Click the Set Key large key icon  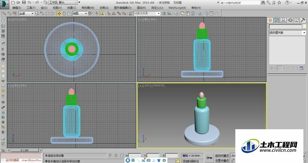tap(209, 158)
